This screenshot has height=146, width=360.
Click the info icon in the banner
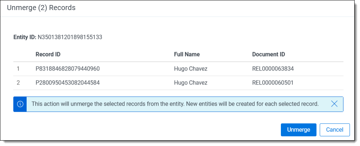click(x=20, y=104)
